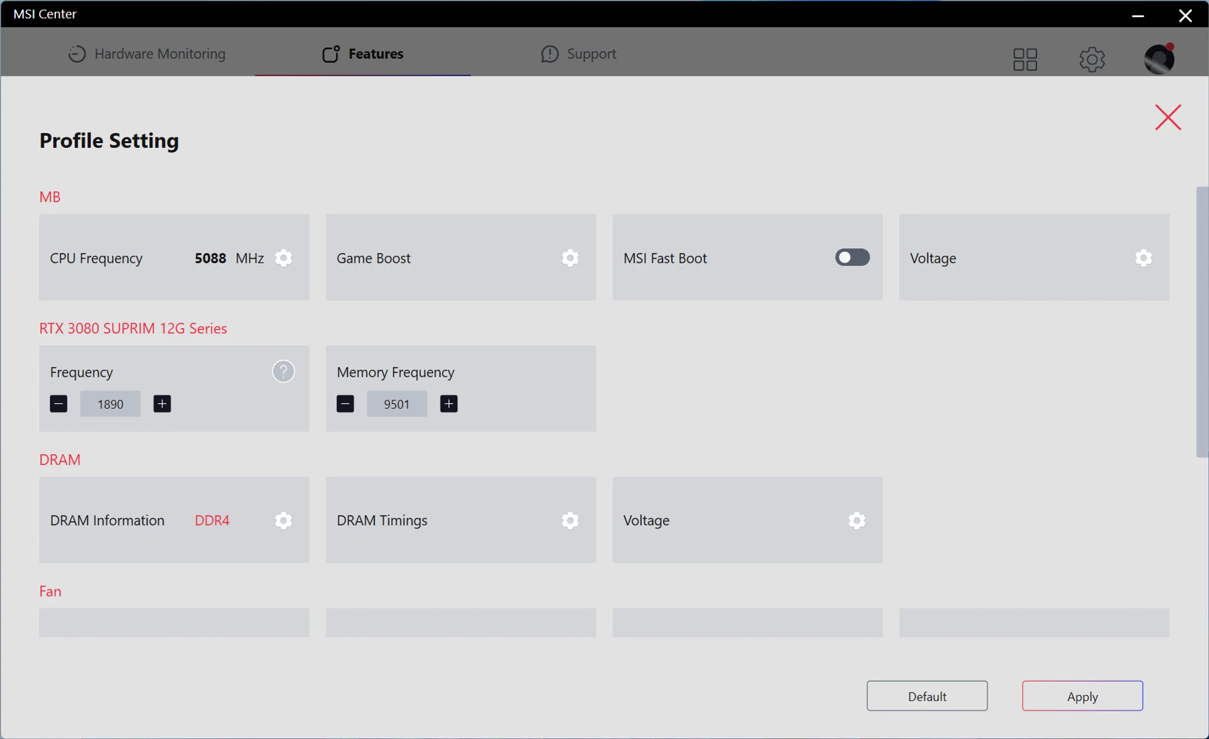Open CPU Frequency settings gear

click(283, 258)
